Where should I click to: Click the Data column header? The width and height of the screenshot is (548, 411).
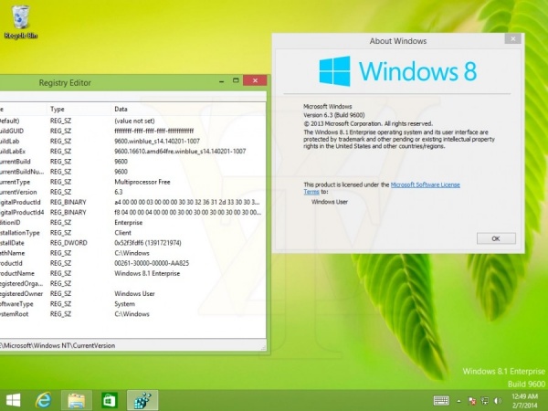click(x=121, y=109)
